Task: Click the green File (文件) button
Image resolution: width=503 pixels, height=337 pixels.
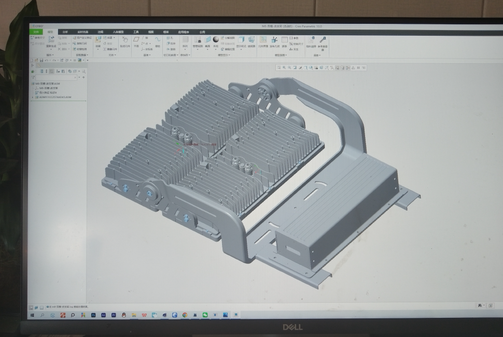Action: coord(36,32)
